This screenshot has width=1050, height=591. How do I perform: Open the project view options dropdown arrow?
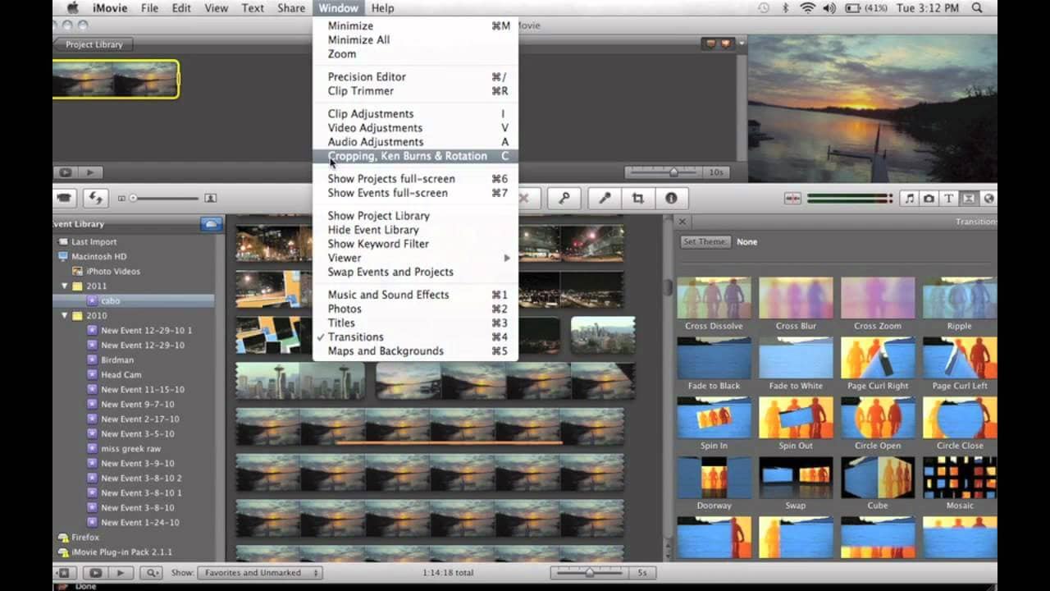tap(742, 43)
